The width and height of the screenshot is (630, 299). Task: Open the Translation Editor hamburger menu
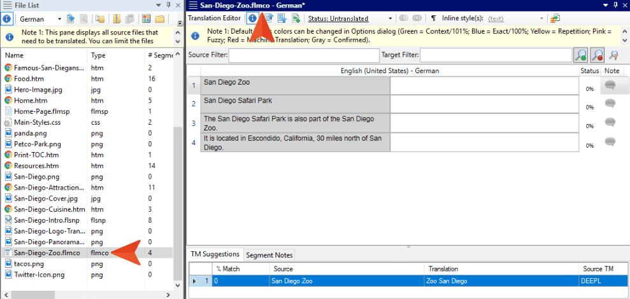[193, 5]
